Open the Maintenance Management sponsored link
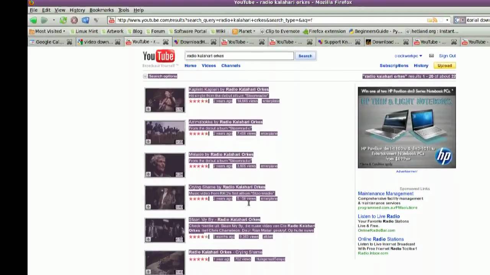 [x=385, y=194]
